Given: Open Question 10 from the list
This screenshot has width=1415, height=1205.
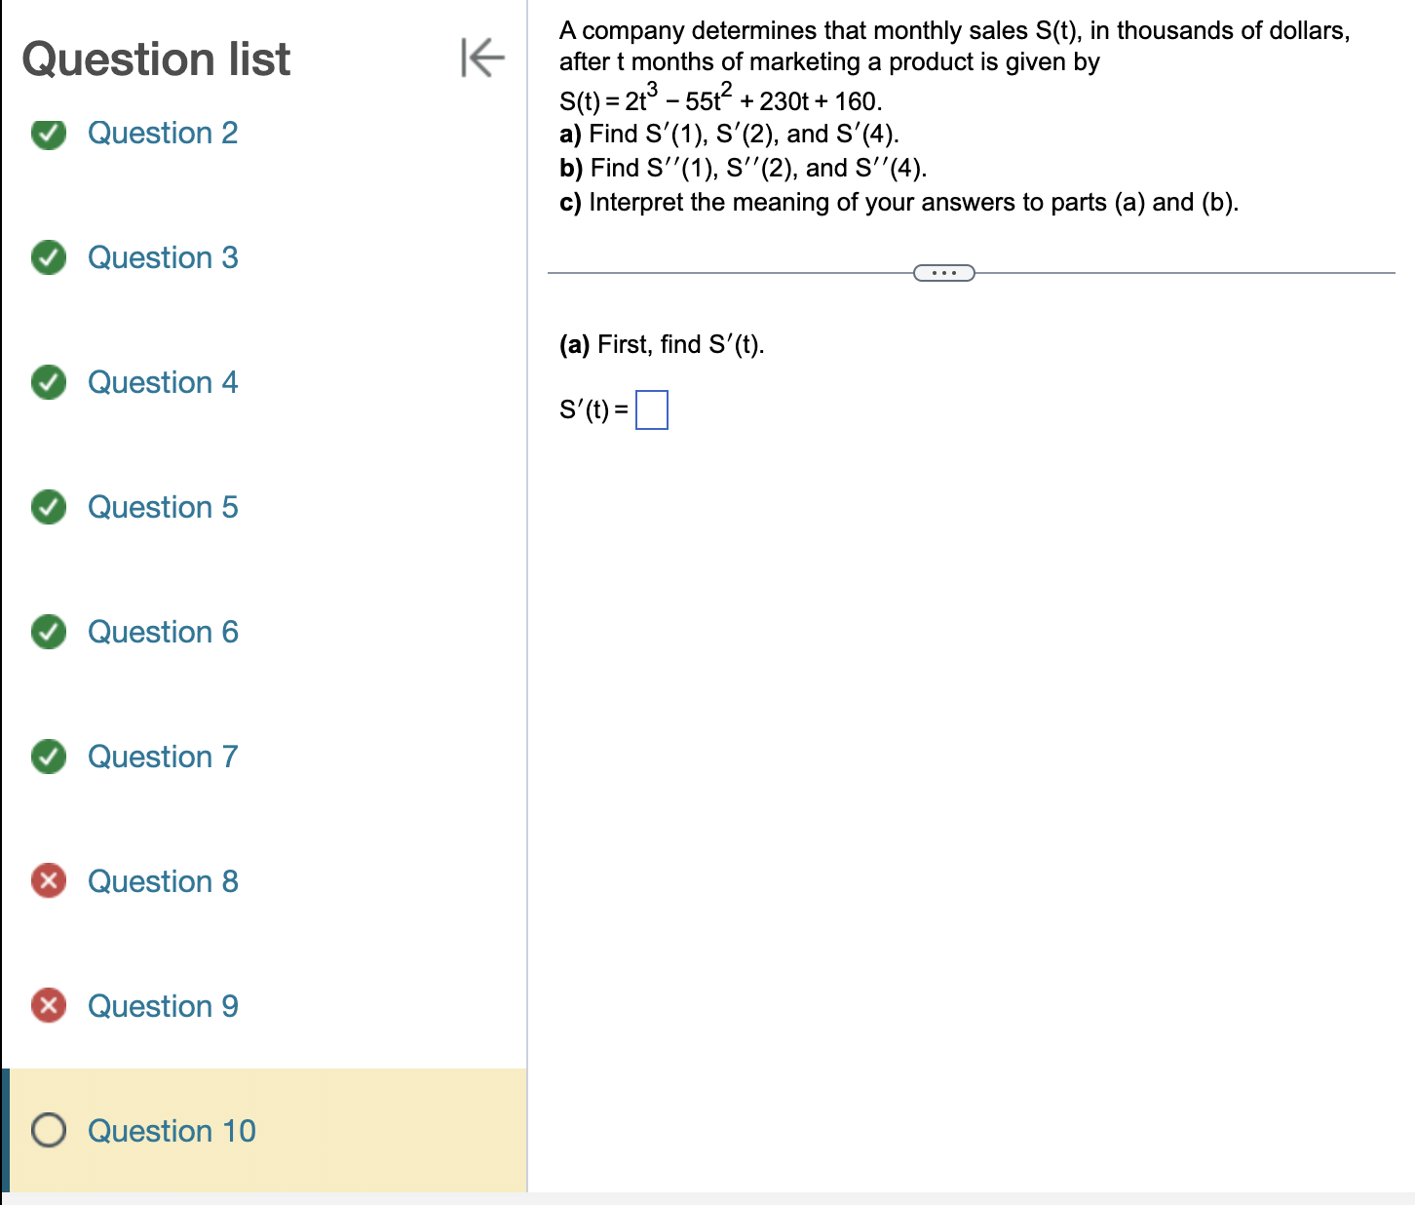Looking at the screenshot, I should pyautogui.click(x=171, y=1131).
